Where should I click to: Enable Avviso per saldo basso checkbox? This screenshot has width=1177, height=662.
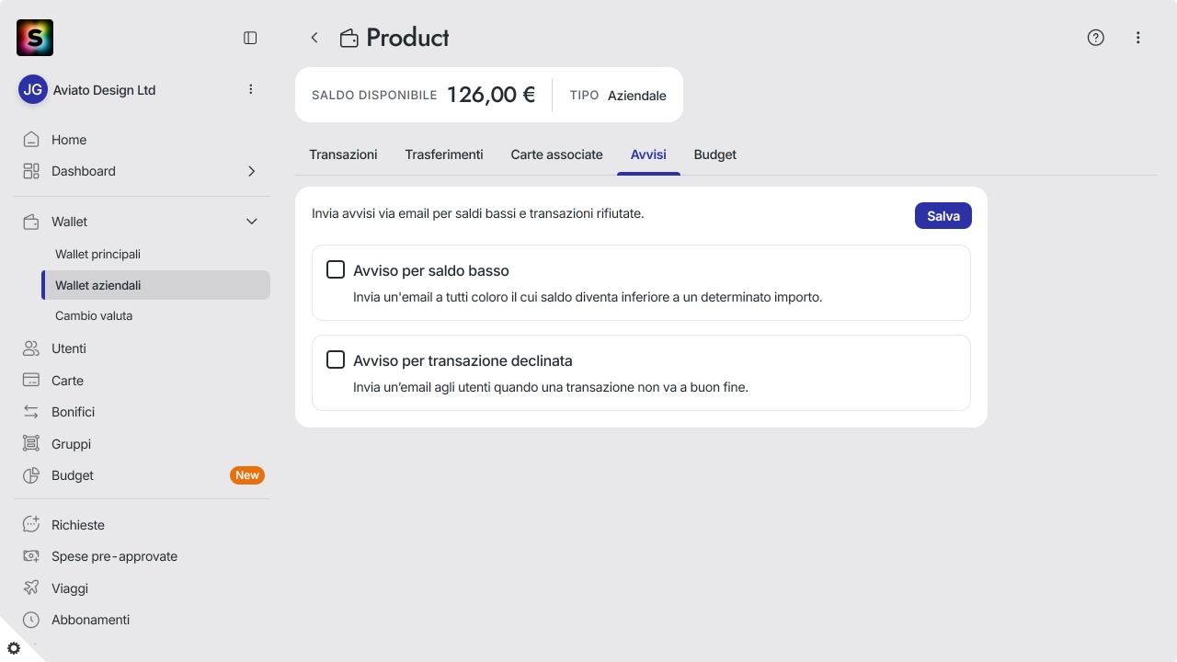click(336, 269)
